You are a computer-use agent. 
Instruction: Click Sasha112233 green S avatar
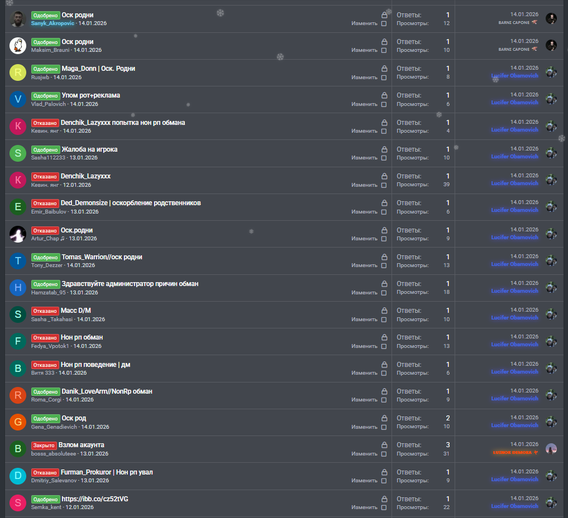pos(18,153)
